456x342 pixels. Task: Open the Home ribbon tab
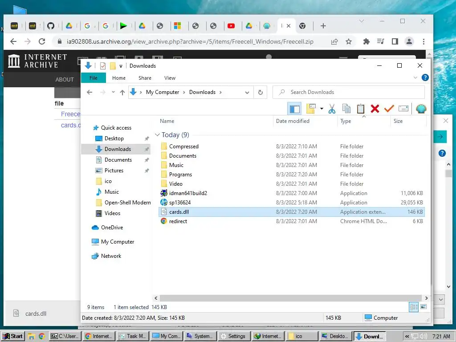point(118,78)
